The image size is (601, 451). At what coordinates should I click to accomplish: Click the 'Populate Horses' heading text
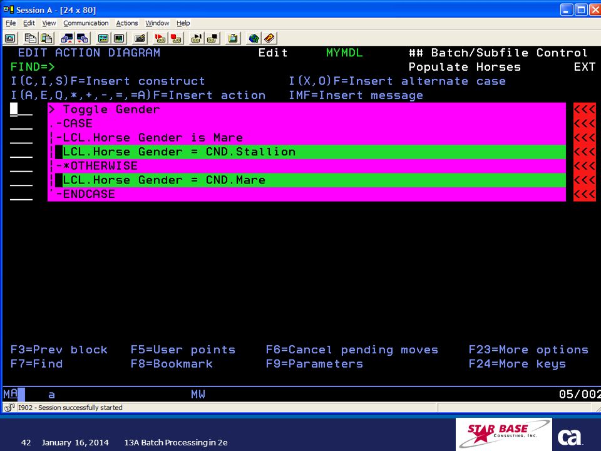[x=465, y=67]
